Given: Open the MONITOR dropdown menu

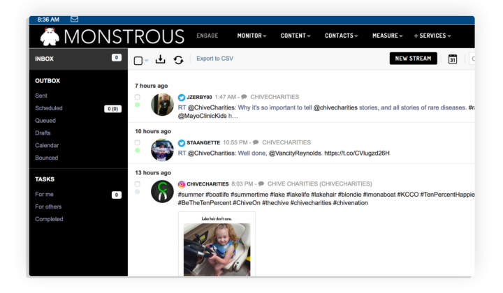Looking at the screenshot, I should point(251,36).
